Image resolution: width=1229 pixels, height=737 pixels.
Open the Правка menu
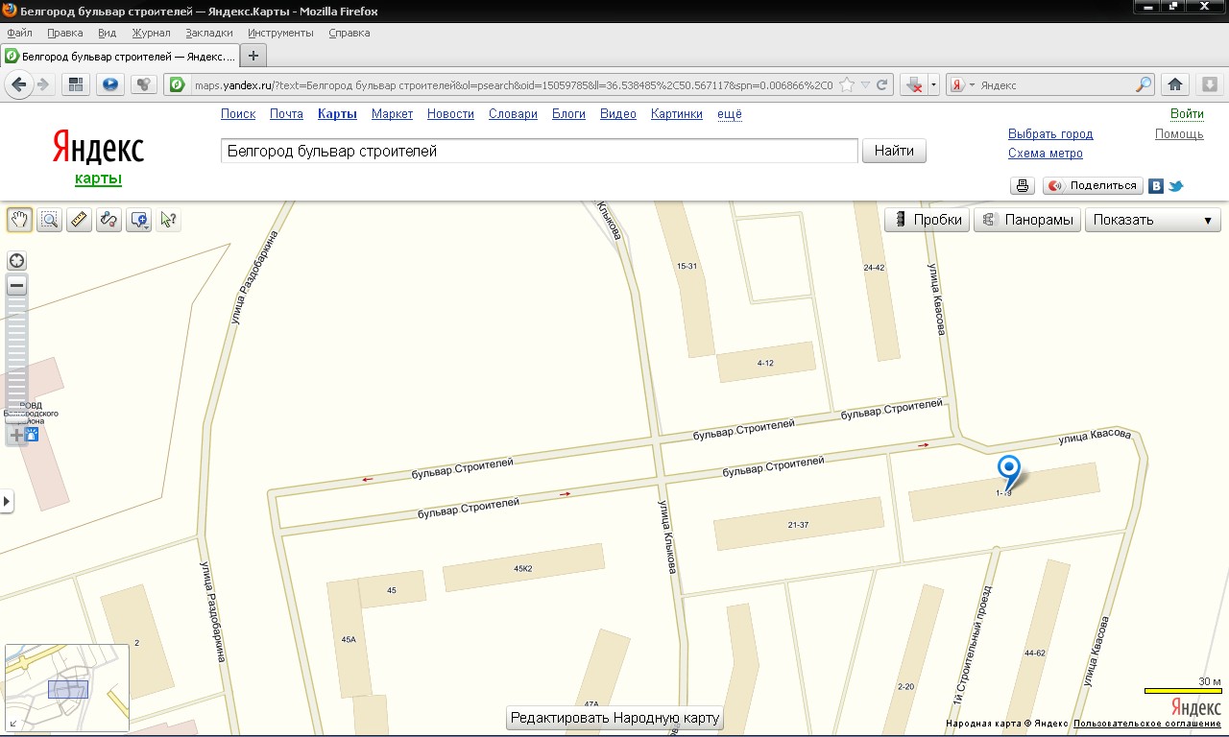[64, 33]
